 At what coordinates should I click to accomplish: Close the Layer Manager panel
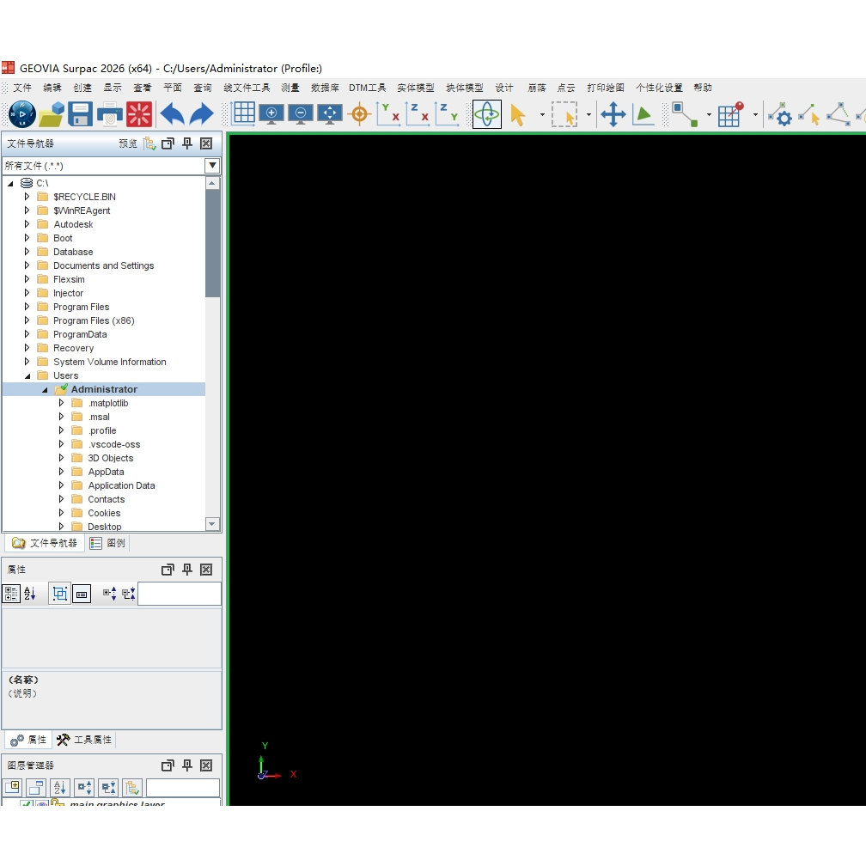[206, 765]
